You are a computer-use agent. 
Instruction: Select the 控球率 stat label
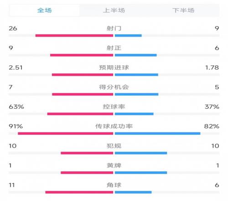[114, 106]
